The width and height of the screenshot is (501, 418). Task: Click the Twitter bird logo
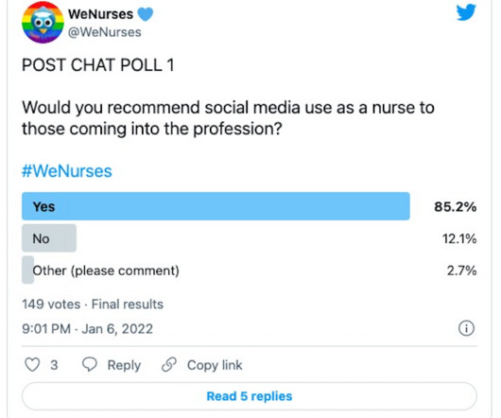466,12
